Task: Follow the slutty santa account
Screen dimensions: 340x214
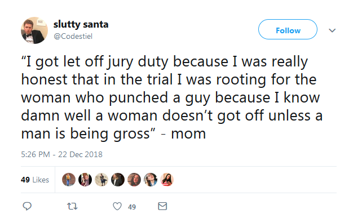Action: pos(288,29)
